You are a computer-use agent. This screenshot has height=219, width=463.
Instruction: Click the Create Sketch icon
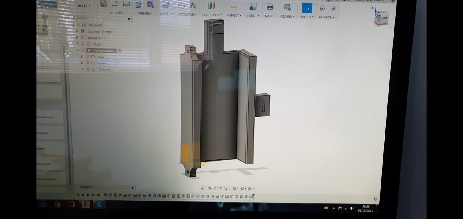click(104, 4)
